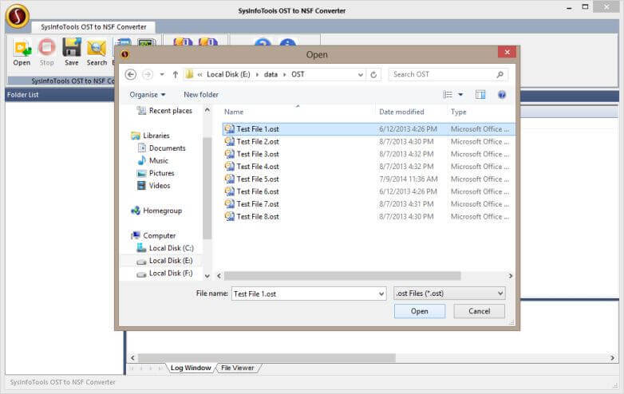The image size is (624, 394).
Task: Switch to File Viewer tab
Action: tap(237, 368)
